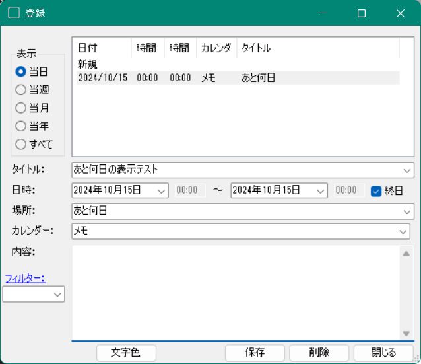The height and width of the screenshot is (364, 421).
Task: Expand the タイトル dropdown list
Action: click(405, 170)
